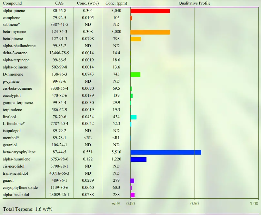Click the 60.3 ppm value

pos(116,188)
